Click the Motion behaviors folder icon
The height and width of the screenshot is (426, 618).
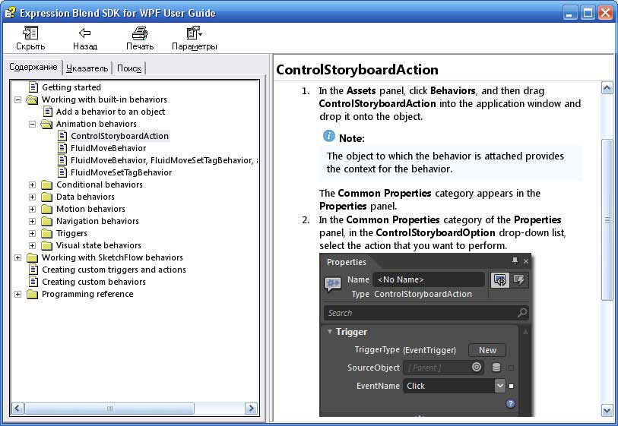coord(47,209)
